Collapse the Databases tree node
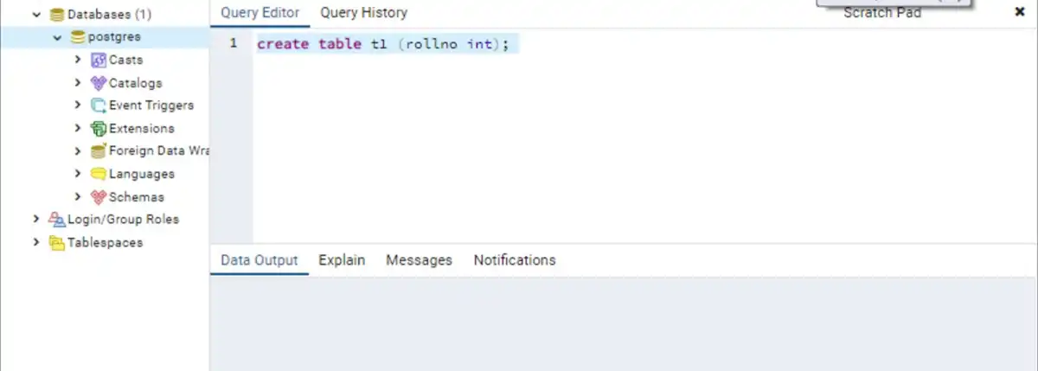This screenshot has width=1038, height=371. pyautogui.click(x=36, y=15)
